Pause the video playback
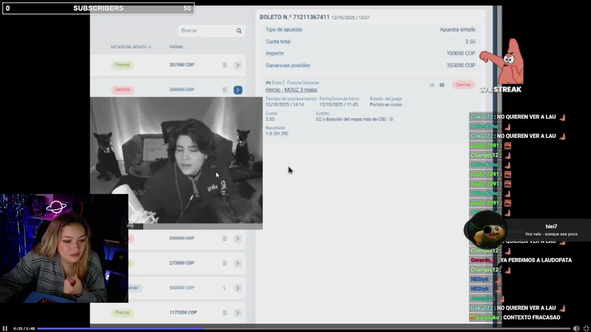Image resolution: width=591 pixels, height=332 pixels. pos(5,328)
